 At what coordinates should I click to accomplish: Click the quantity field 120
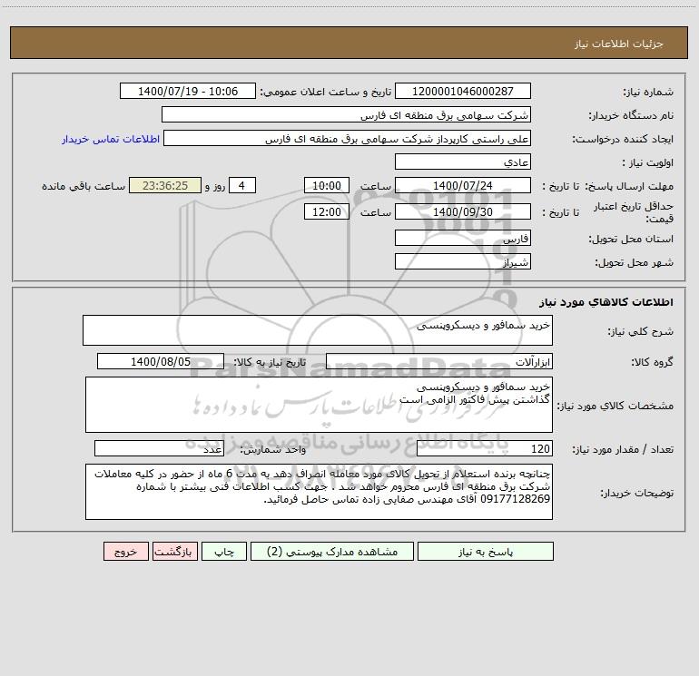tap(485, 448)
